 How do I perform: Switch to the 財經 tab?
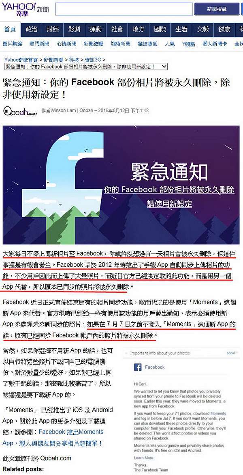[53, 30]
